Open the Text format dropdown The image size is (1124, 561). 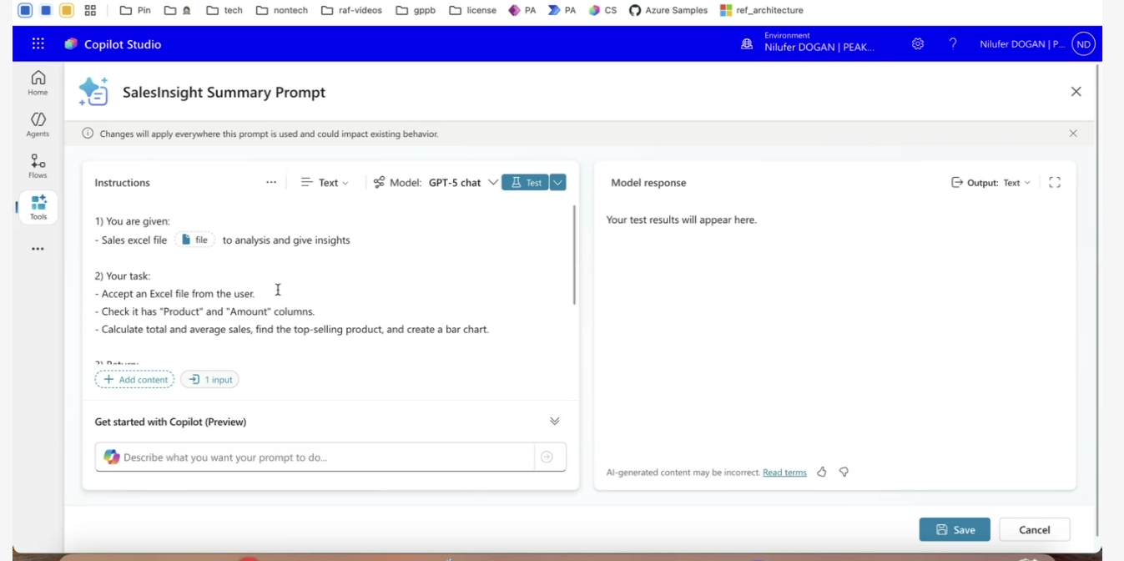point(325,183)
